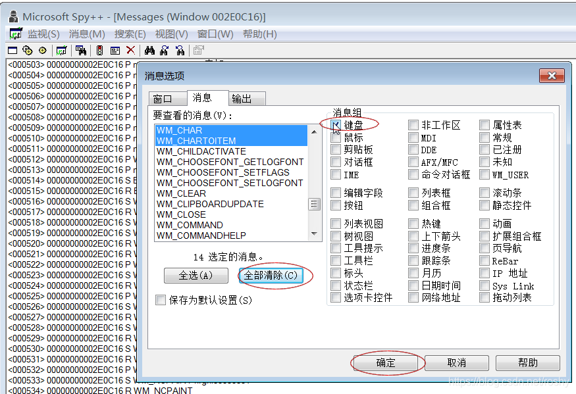Enable the Sys Link checkbox
This screenshot has height=394, width=576.
(x=484, y=285)
